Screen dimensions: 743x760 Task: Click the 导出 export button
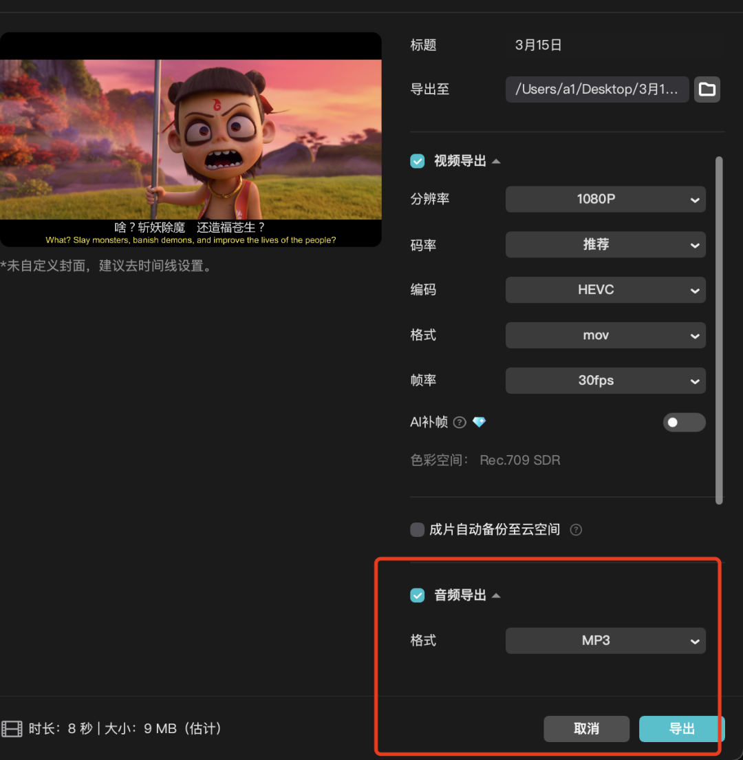(682, 728)
